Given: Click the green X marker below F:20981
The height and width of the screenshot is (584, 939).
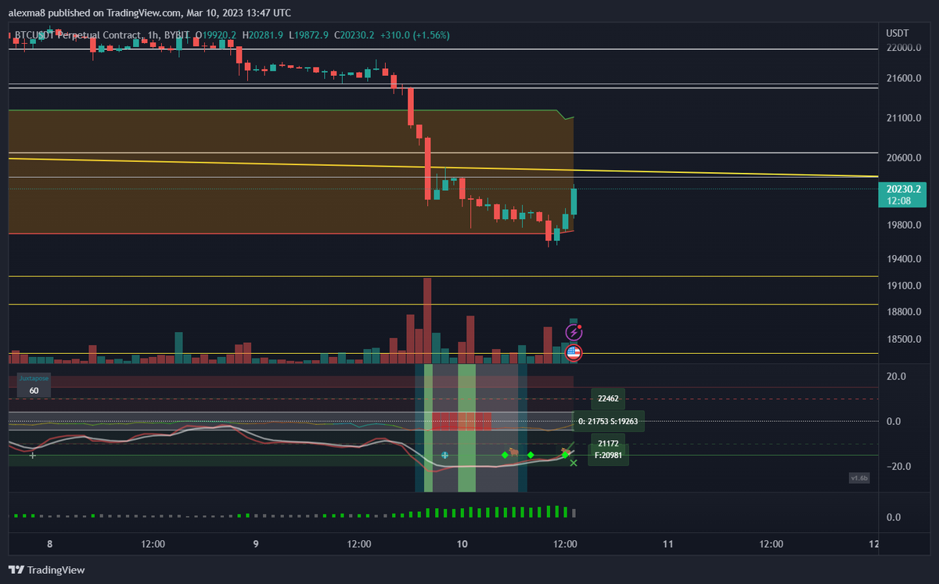Looking at the screenshot, I should click(574, 463).
